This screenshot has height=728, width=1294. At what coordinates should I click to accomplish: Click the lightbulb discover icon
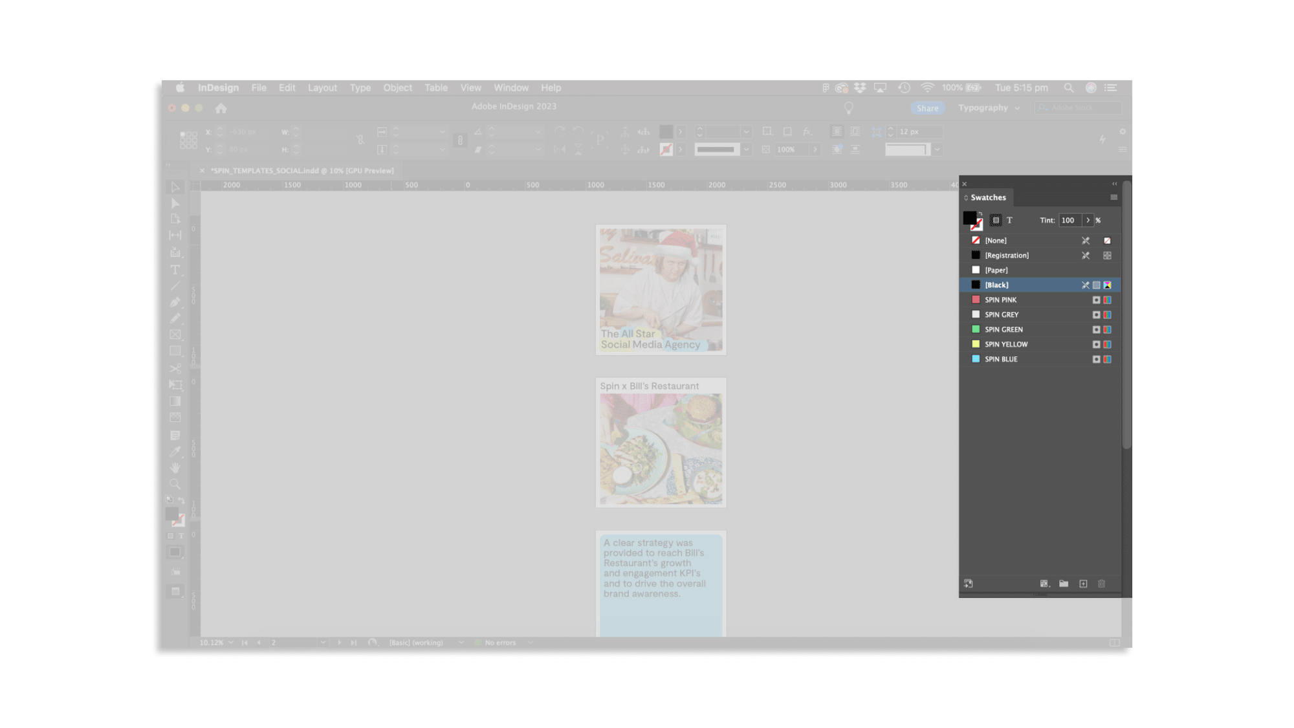point(849,108)
